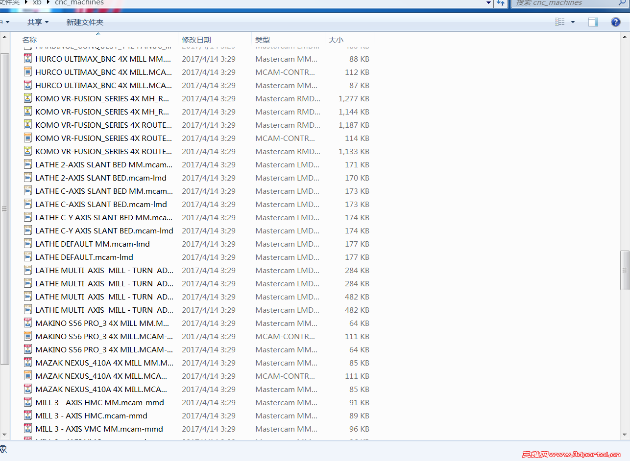Click icon of LATHE DEFAULT.mcam-lmd
The width and height of the screenshot is (630, 461).
28,257
